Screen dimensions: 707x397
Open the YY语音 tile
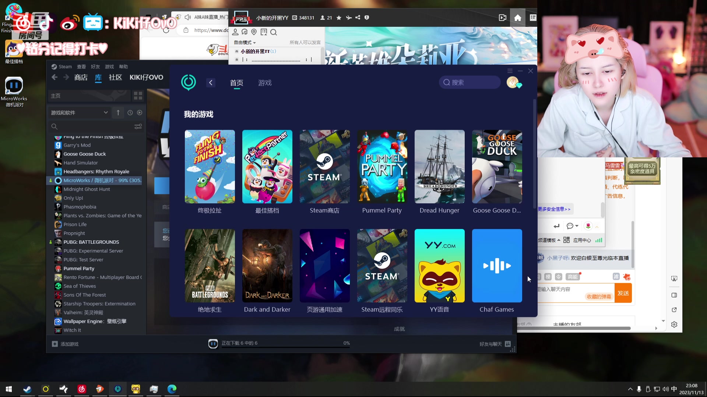click(440, 266)
